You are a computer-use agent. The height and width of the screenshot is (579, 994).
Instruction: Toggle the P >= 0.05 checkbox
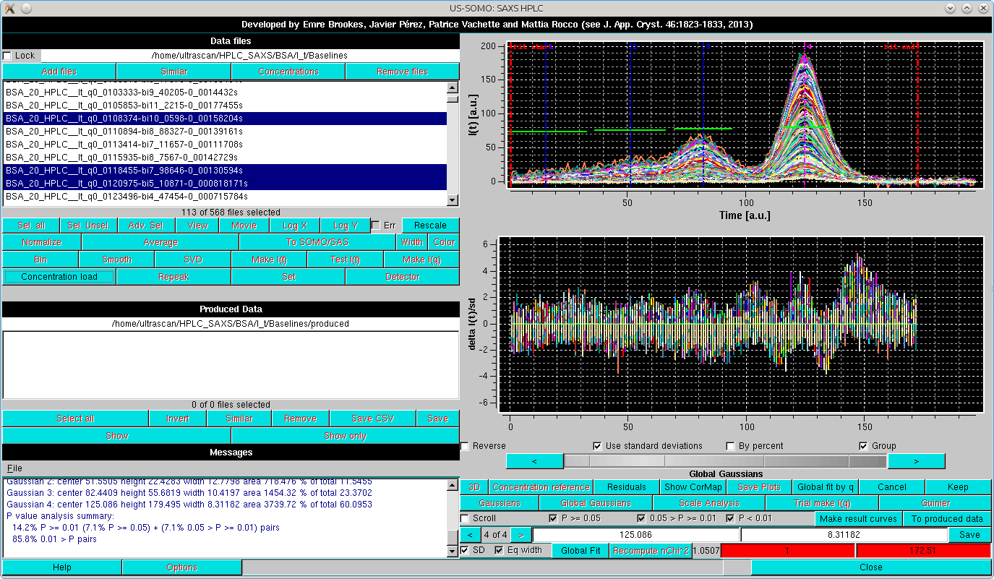554,518
